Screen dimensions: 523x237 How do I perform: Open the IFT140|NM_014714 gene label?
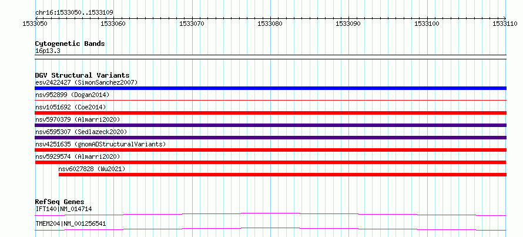[x=63, y=209]
